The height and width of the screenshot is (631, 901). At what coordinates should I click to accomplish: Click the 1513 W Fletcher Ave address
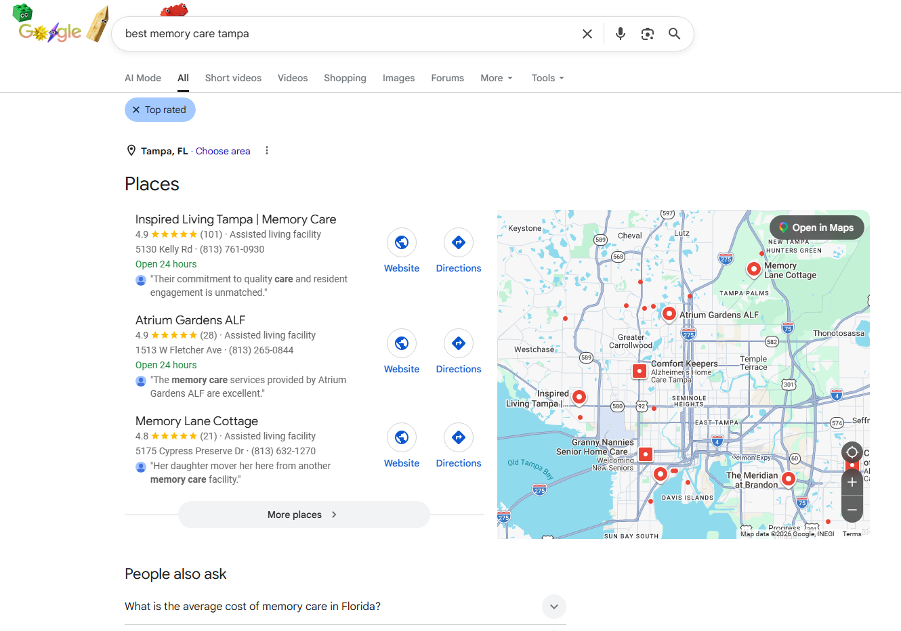[179, 350]
